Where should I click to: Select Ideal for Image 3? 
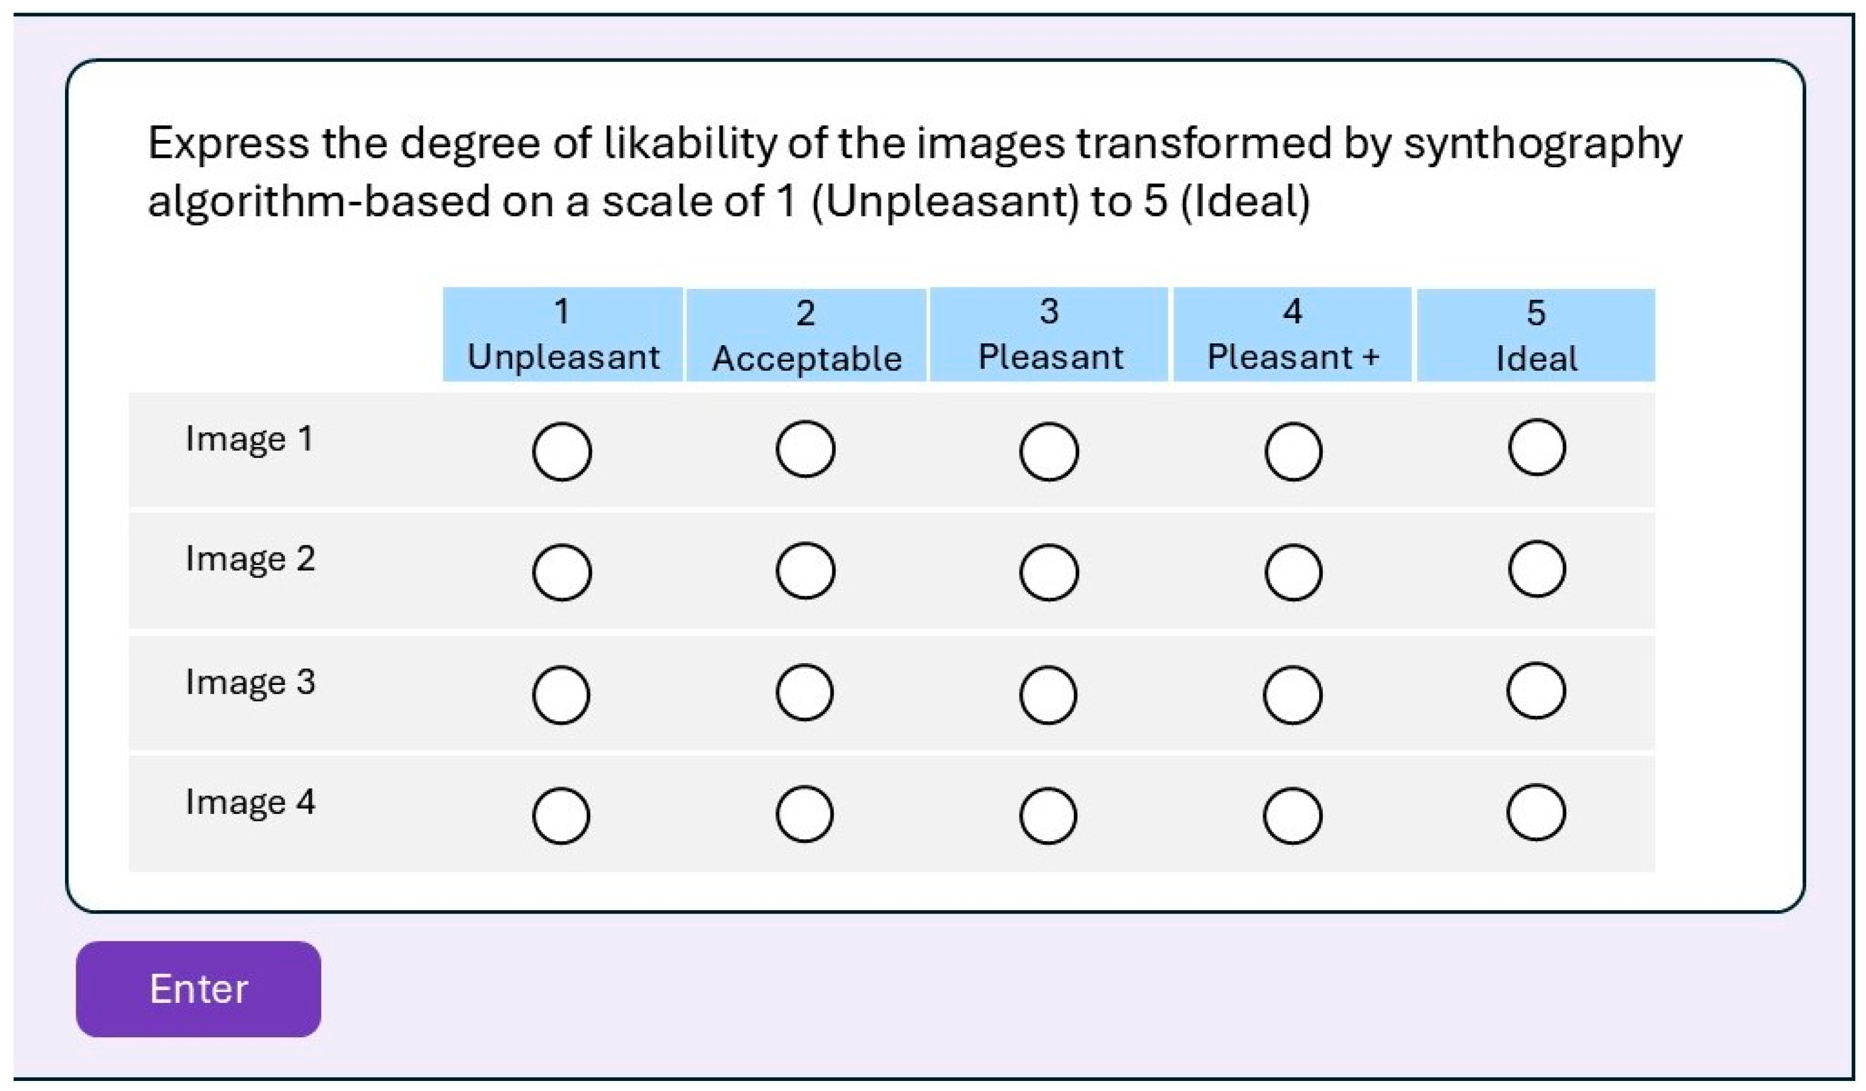click(1537, 690)
